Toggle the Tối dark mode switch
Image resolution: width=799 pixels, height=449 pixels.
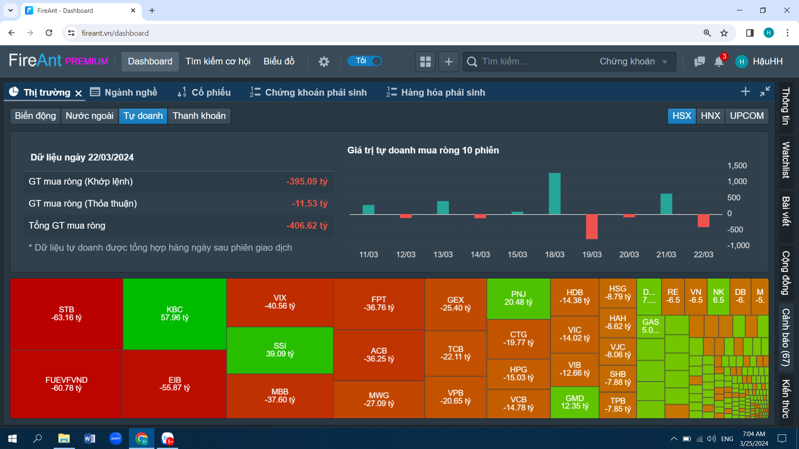[x=365, y=61]
